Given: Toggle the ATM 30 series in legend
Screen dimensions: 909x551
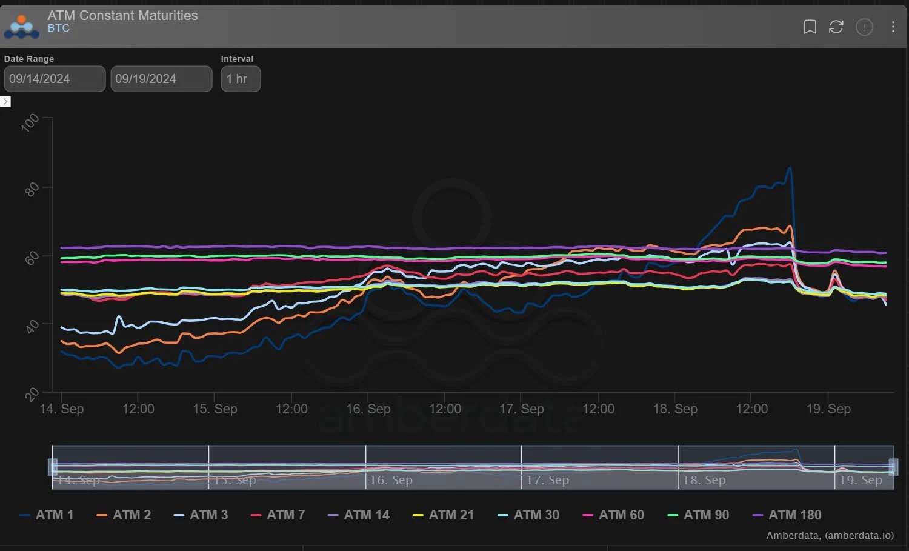Looking at the screenshot, I should 528,515.
